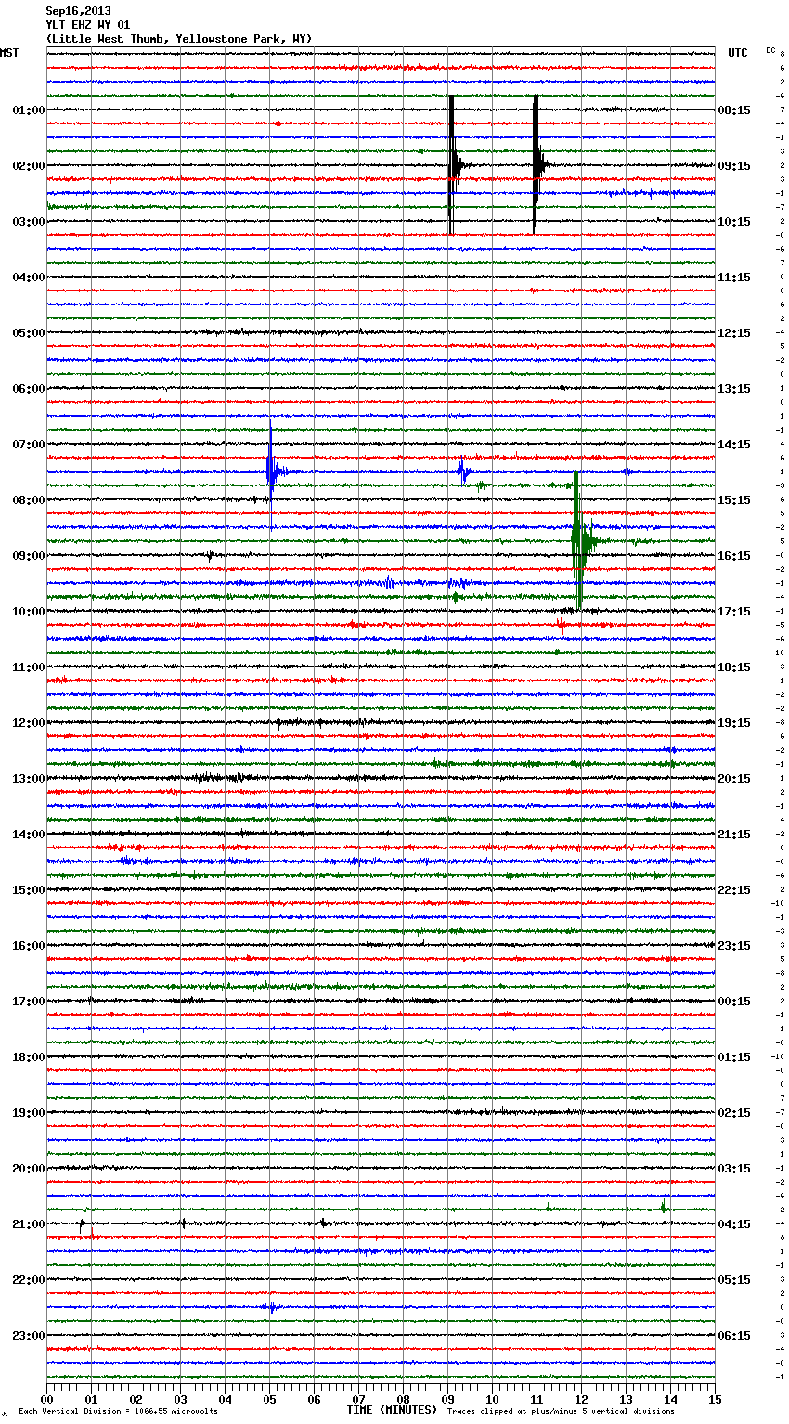
Task: Click the 21:15 UTC time label
Action: (734, 835)
